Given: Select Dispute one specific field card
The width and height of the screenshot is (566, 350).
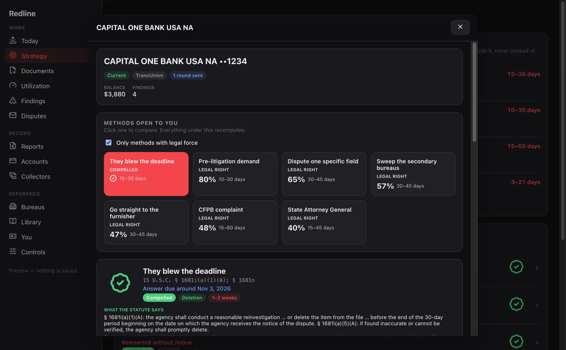Looking at the screenshot, I should 324,174.
